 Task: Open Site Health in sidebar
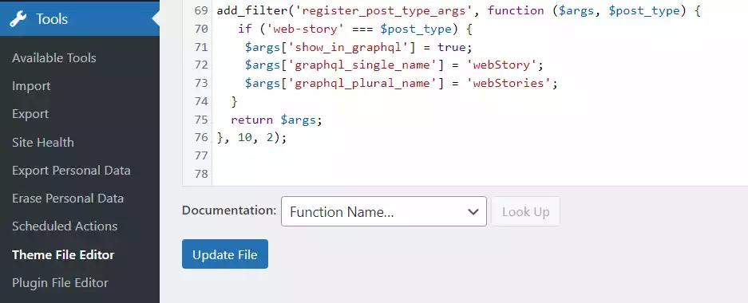[43, 143]
